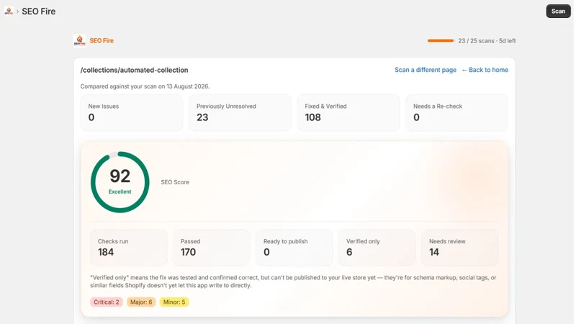
Task: Click the SEO Fire app icon in breadcrumb
Action: pos(9,11)
